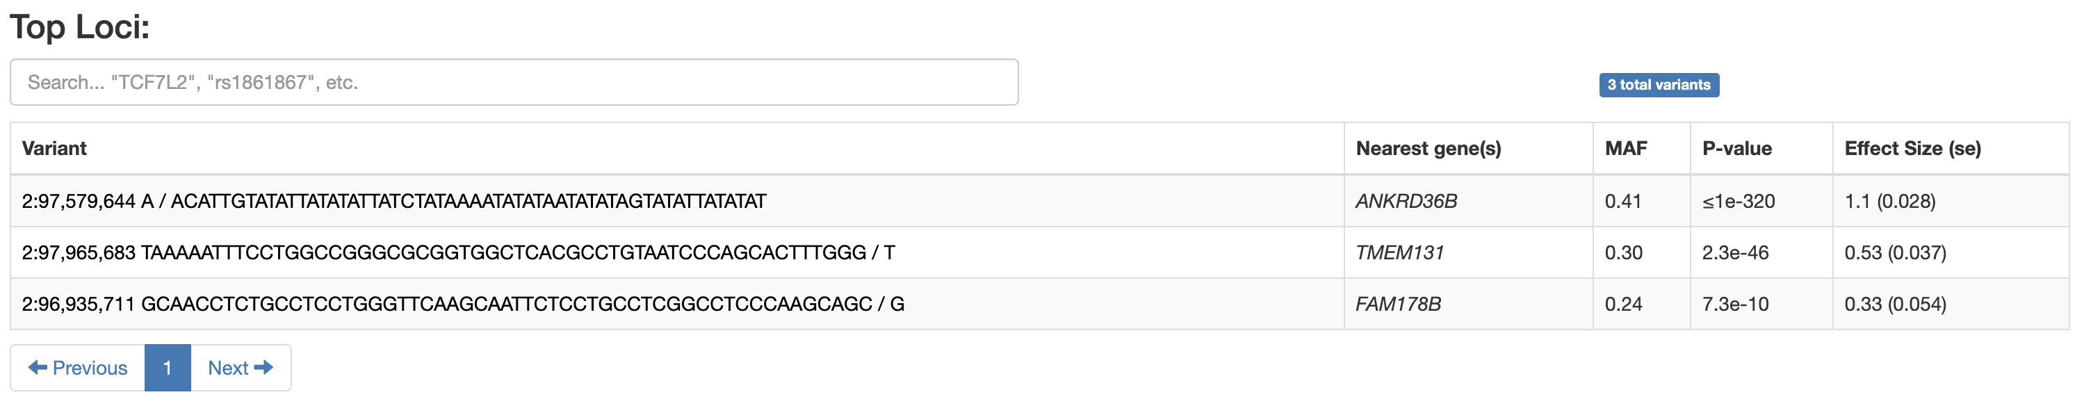Viewport: 2084px width, 406px height.
Task: Sort by the MAF column header
Action: [x=1625, y=149]
